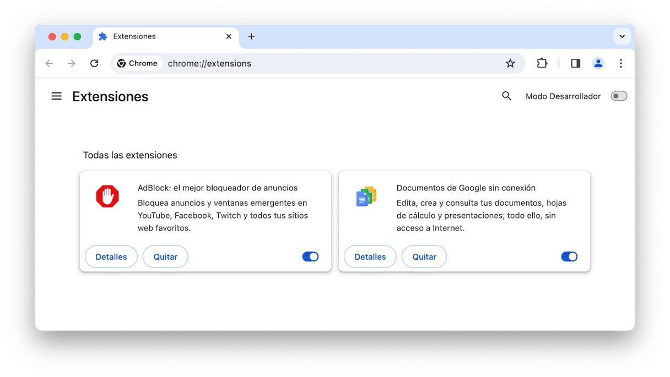The width and height of the screenshot is (670, 377).
Task: Click Quitar to remove AdBlock
Action: pyautogui.click(x=165, y=256)
